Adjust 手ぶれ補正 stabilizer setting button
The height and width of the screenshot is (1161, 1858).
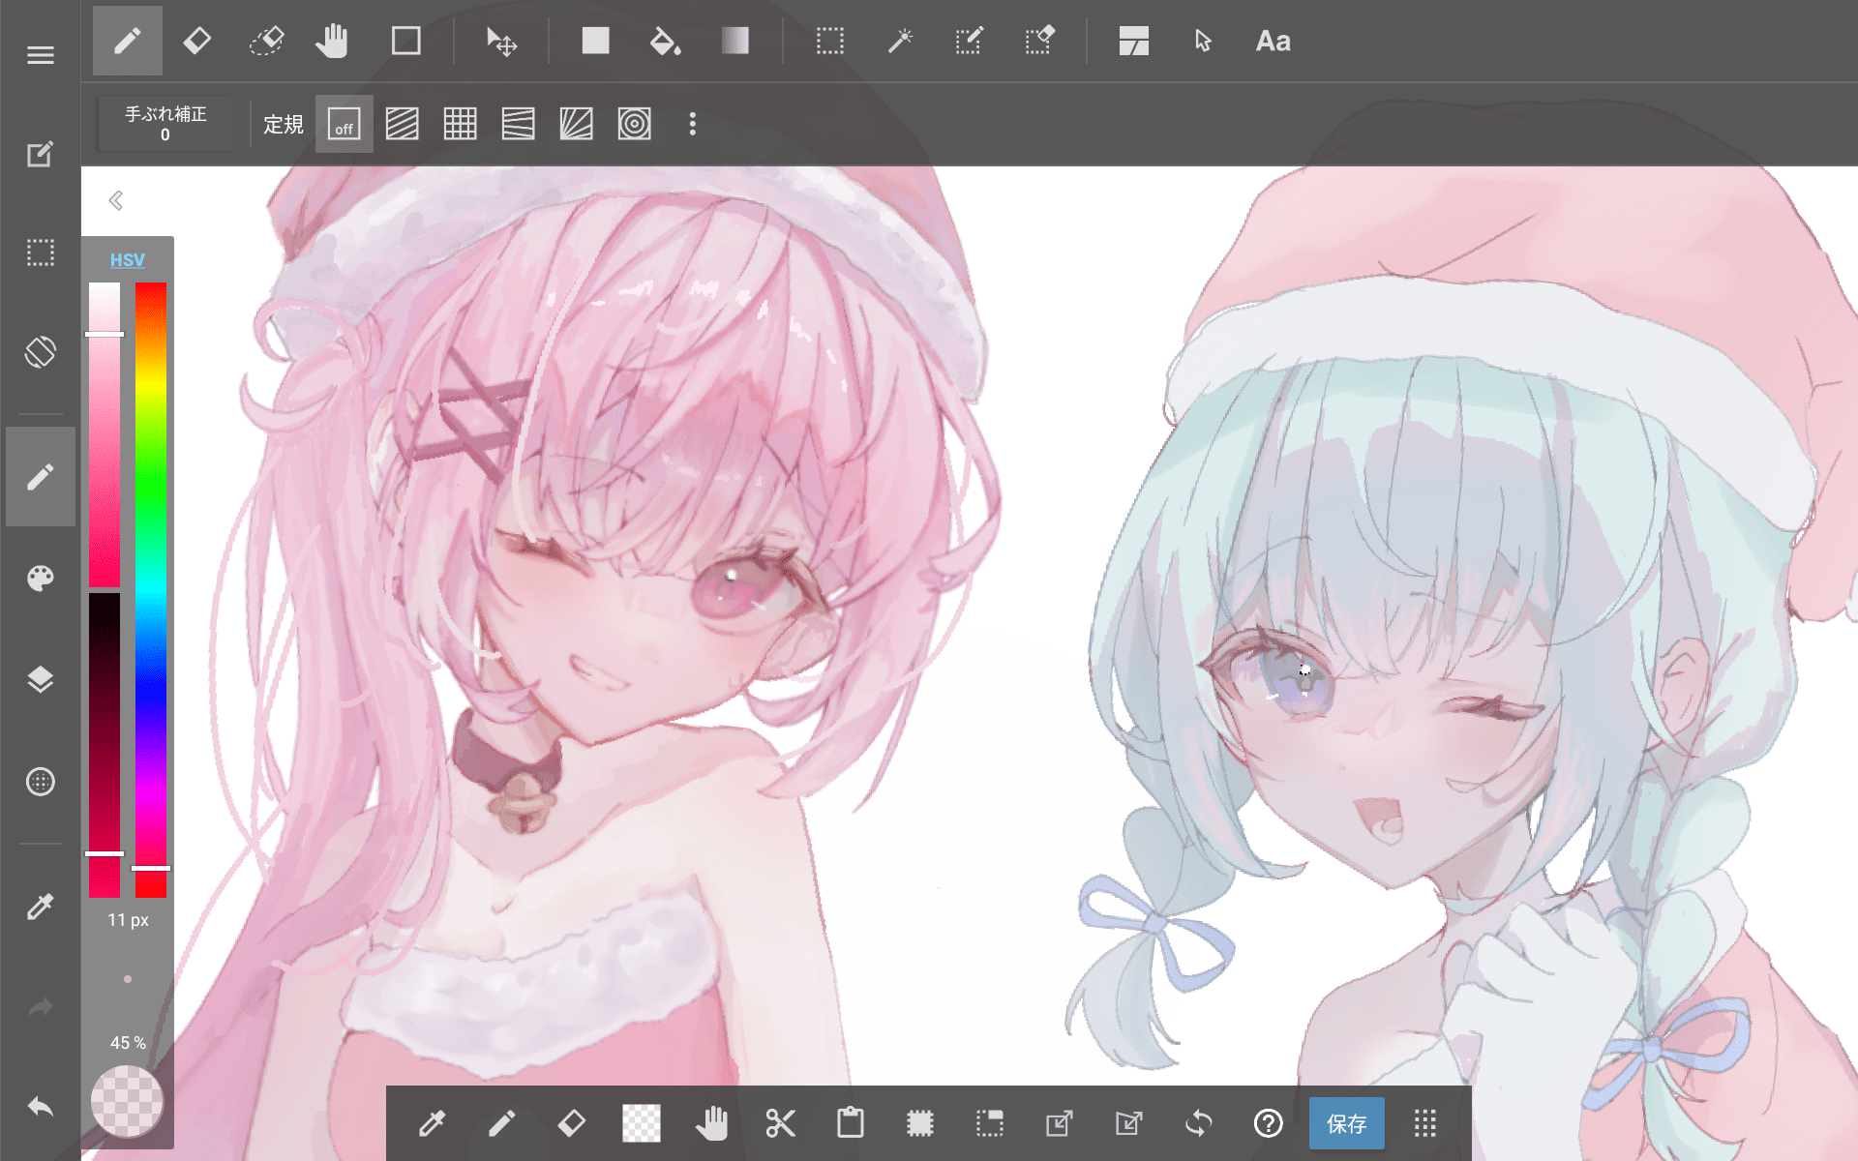pos(165,124)
